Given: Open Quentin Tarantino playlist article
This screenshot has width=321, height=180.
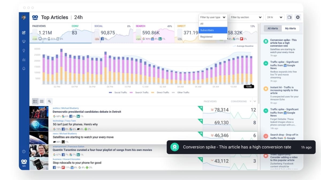Looking at the screenshot, I should (x=102, y=150).
